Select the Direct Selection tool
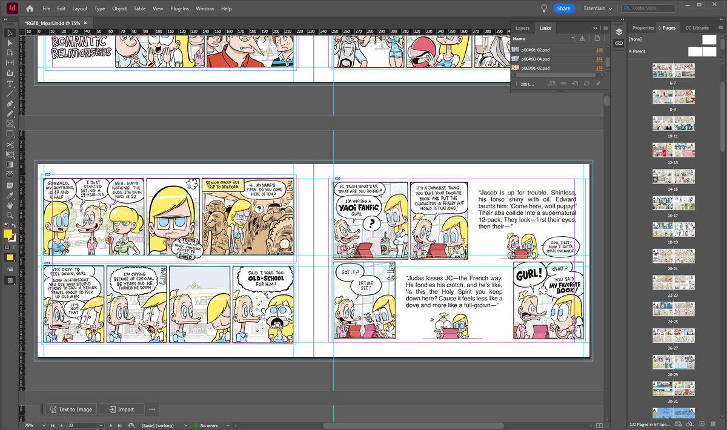Viewport: 727px width, 430px height. pos(10,42)
